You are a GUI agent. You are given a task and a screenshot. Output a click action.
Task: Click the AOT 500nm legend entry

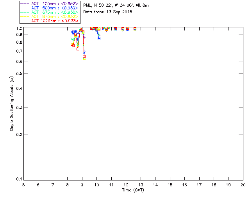(x=50, y=8)
